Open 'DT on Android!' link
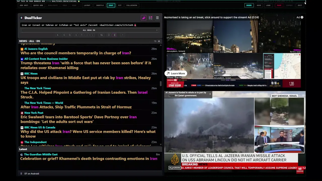Viewport: 322px width, 181px height. 32,174
